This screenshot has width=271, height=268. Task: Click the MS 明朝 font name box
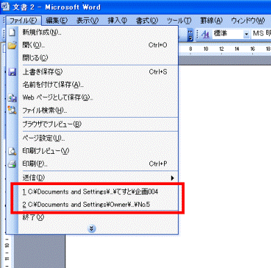pos(261,34)
